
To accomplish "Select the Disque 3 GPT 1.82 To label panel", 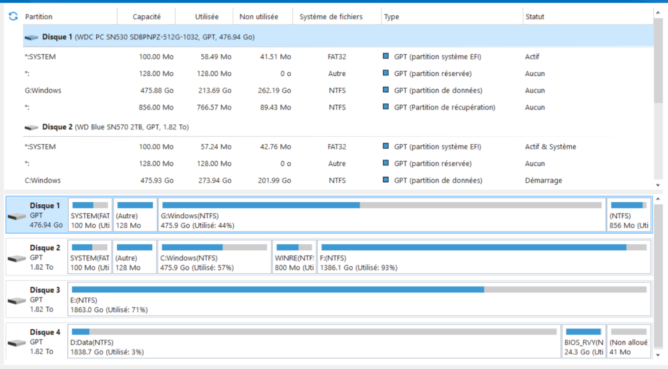I will click(37, 299).
